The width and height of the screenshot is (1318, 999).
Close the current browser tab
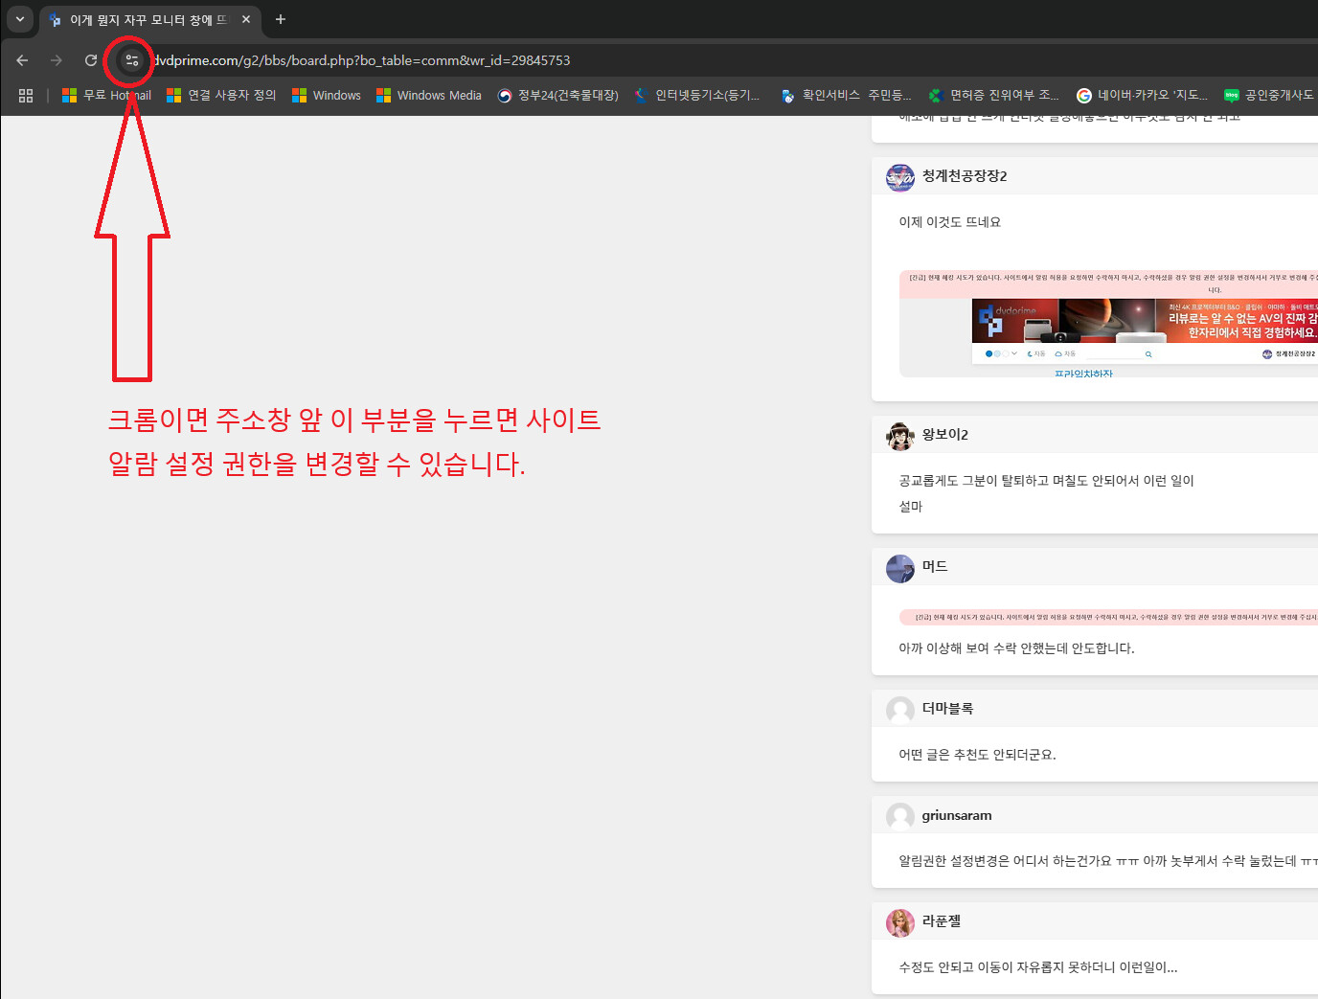pos(246,19)
